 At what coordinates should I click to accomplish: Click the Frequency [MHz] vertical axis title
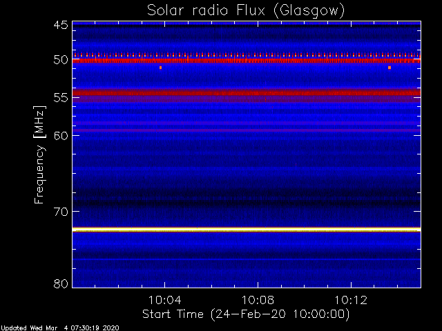[x=39, y=154]
